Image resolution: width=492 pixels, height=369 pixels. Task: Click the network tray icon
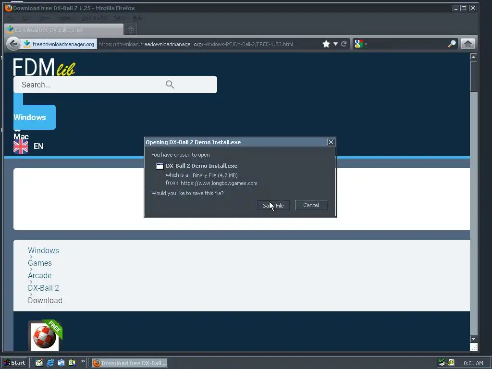(443, 363)
